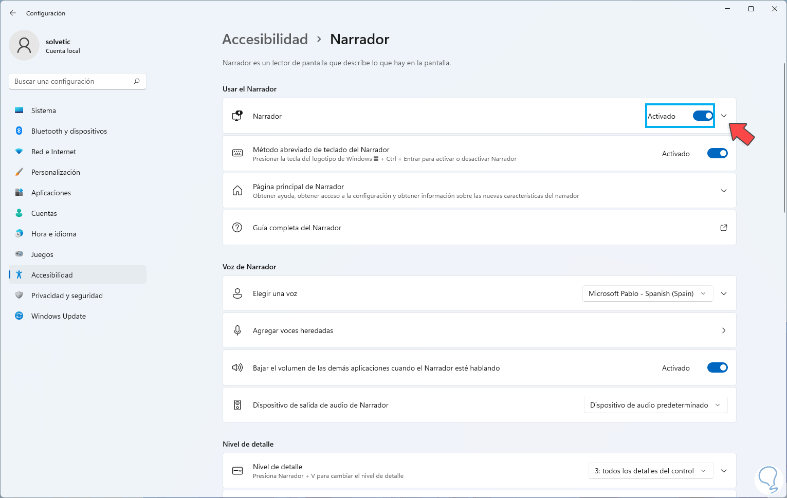Click the Juegos controller icon
The image size is (787, 498).
(19, 254)
